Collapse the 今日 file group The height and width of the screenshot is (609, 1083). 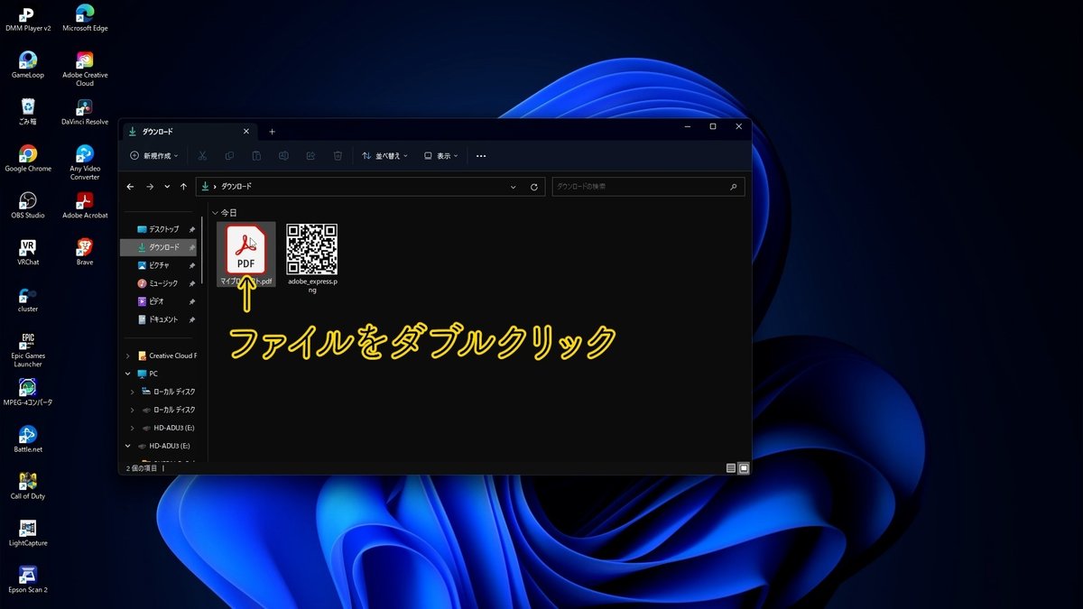click(215, 213)
